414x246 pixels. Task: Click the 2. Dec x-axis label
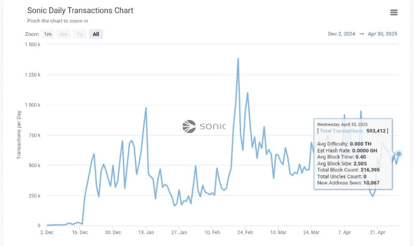pyautogui.click(x=47, y=232)
